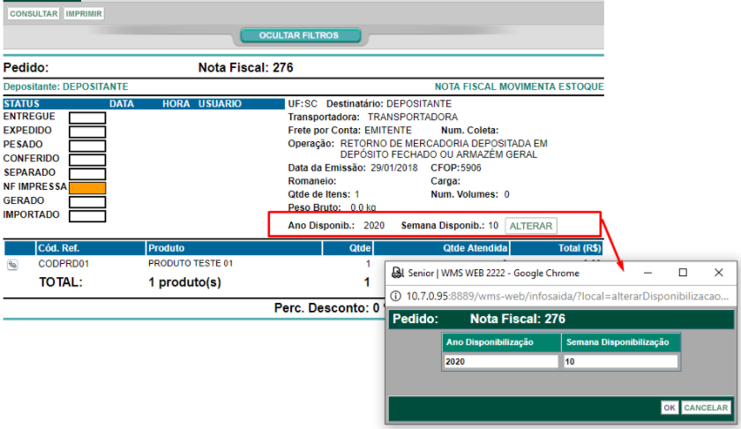The image size is (741, 429).
Task: Open the CODPRD01 row detail icon
Action: click(x=12, y=265)
